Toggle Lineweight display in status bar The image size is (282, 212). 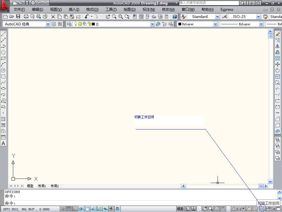111,209
